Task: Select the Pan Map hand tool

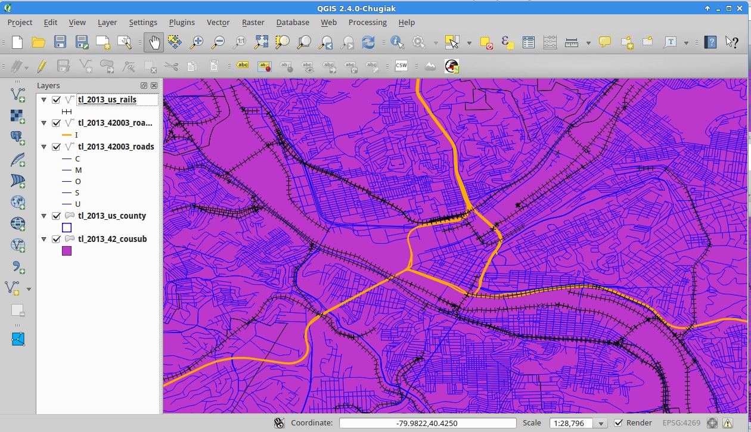Action: pyautogui.click(x=154, y=42)
